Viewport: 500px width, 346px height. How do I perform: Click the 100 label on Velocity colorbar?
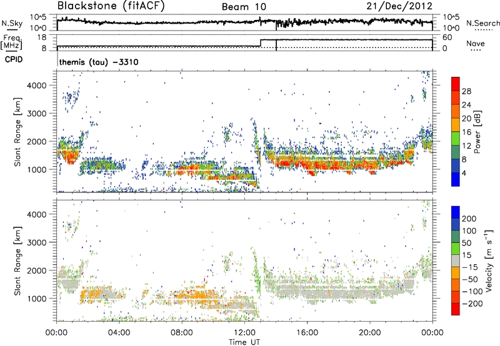click(469, 230)
